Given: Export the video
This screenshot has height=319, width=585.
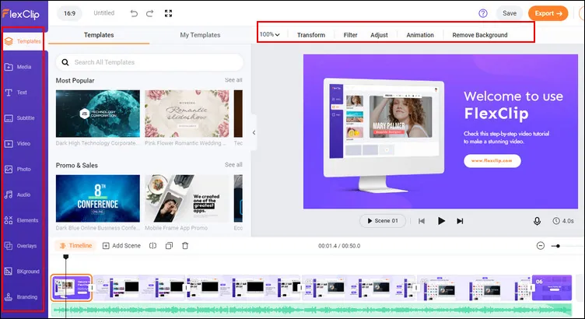Looking at the screenshot, I should [x=548, y=13].
